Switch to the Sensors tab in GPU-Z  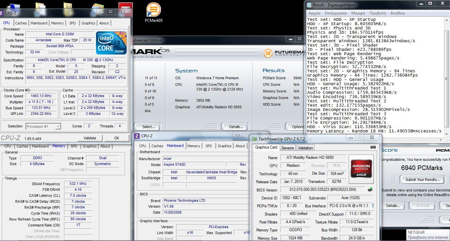[x=287, y=148]
